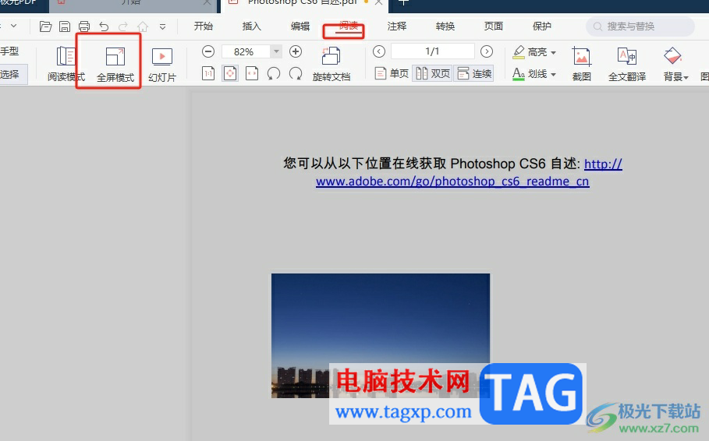Open the www.adobe.com/go/photoshop_cs6_readme_cn link

point(452,182)
